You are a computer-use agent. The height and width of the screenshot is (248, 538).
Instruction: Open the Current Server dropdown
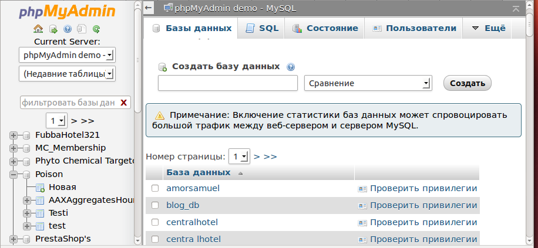pos(68,55)
